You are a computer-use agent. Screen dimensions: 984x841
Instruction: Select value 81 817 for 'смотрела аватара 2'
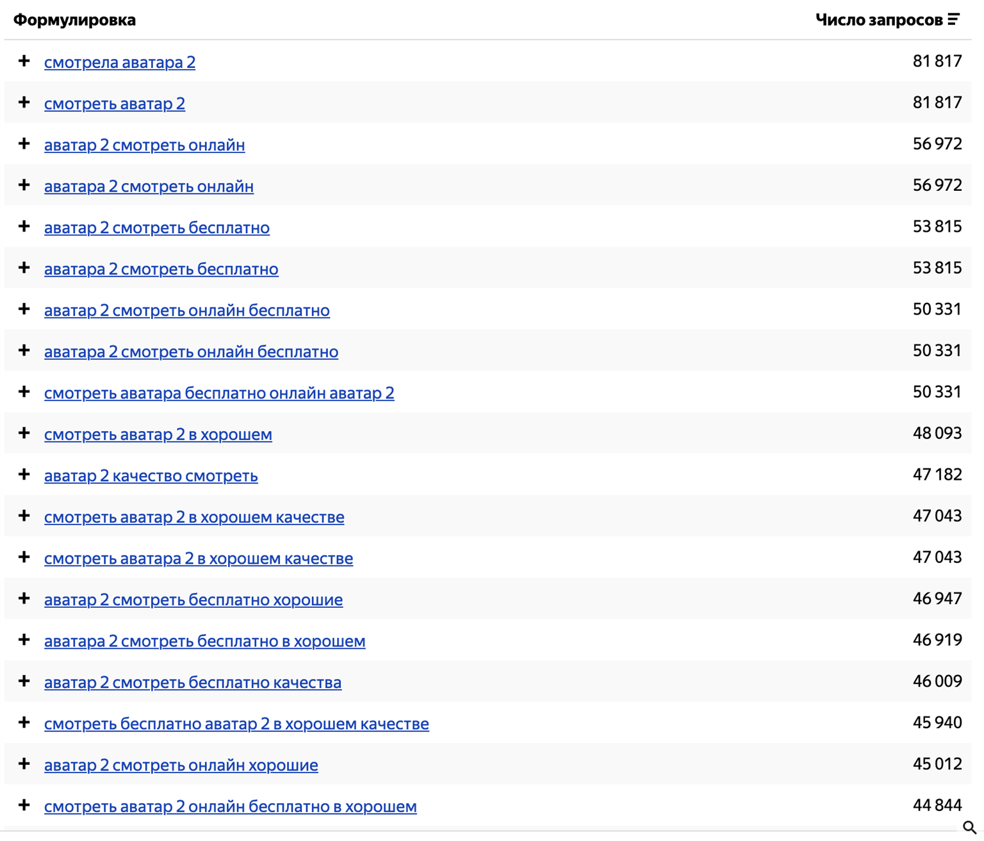937,61
